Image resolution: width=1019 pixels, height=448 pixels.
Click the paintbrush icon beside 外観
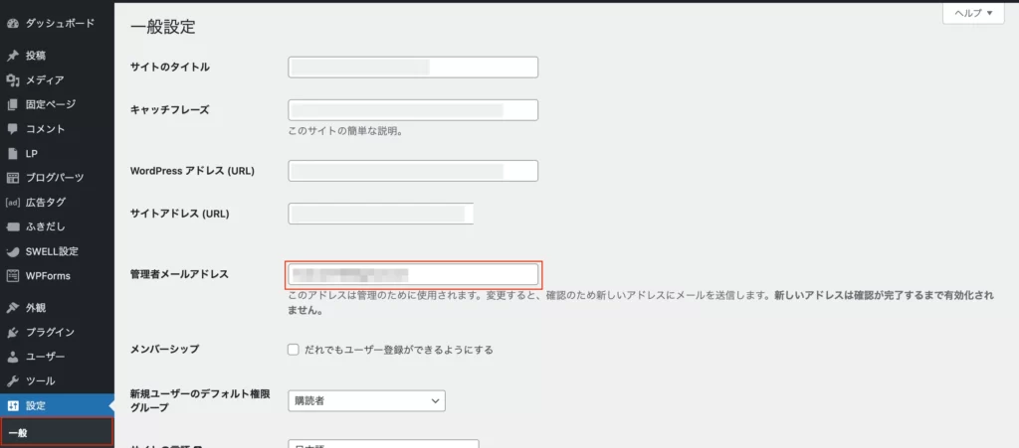click(x=12, y=308)
